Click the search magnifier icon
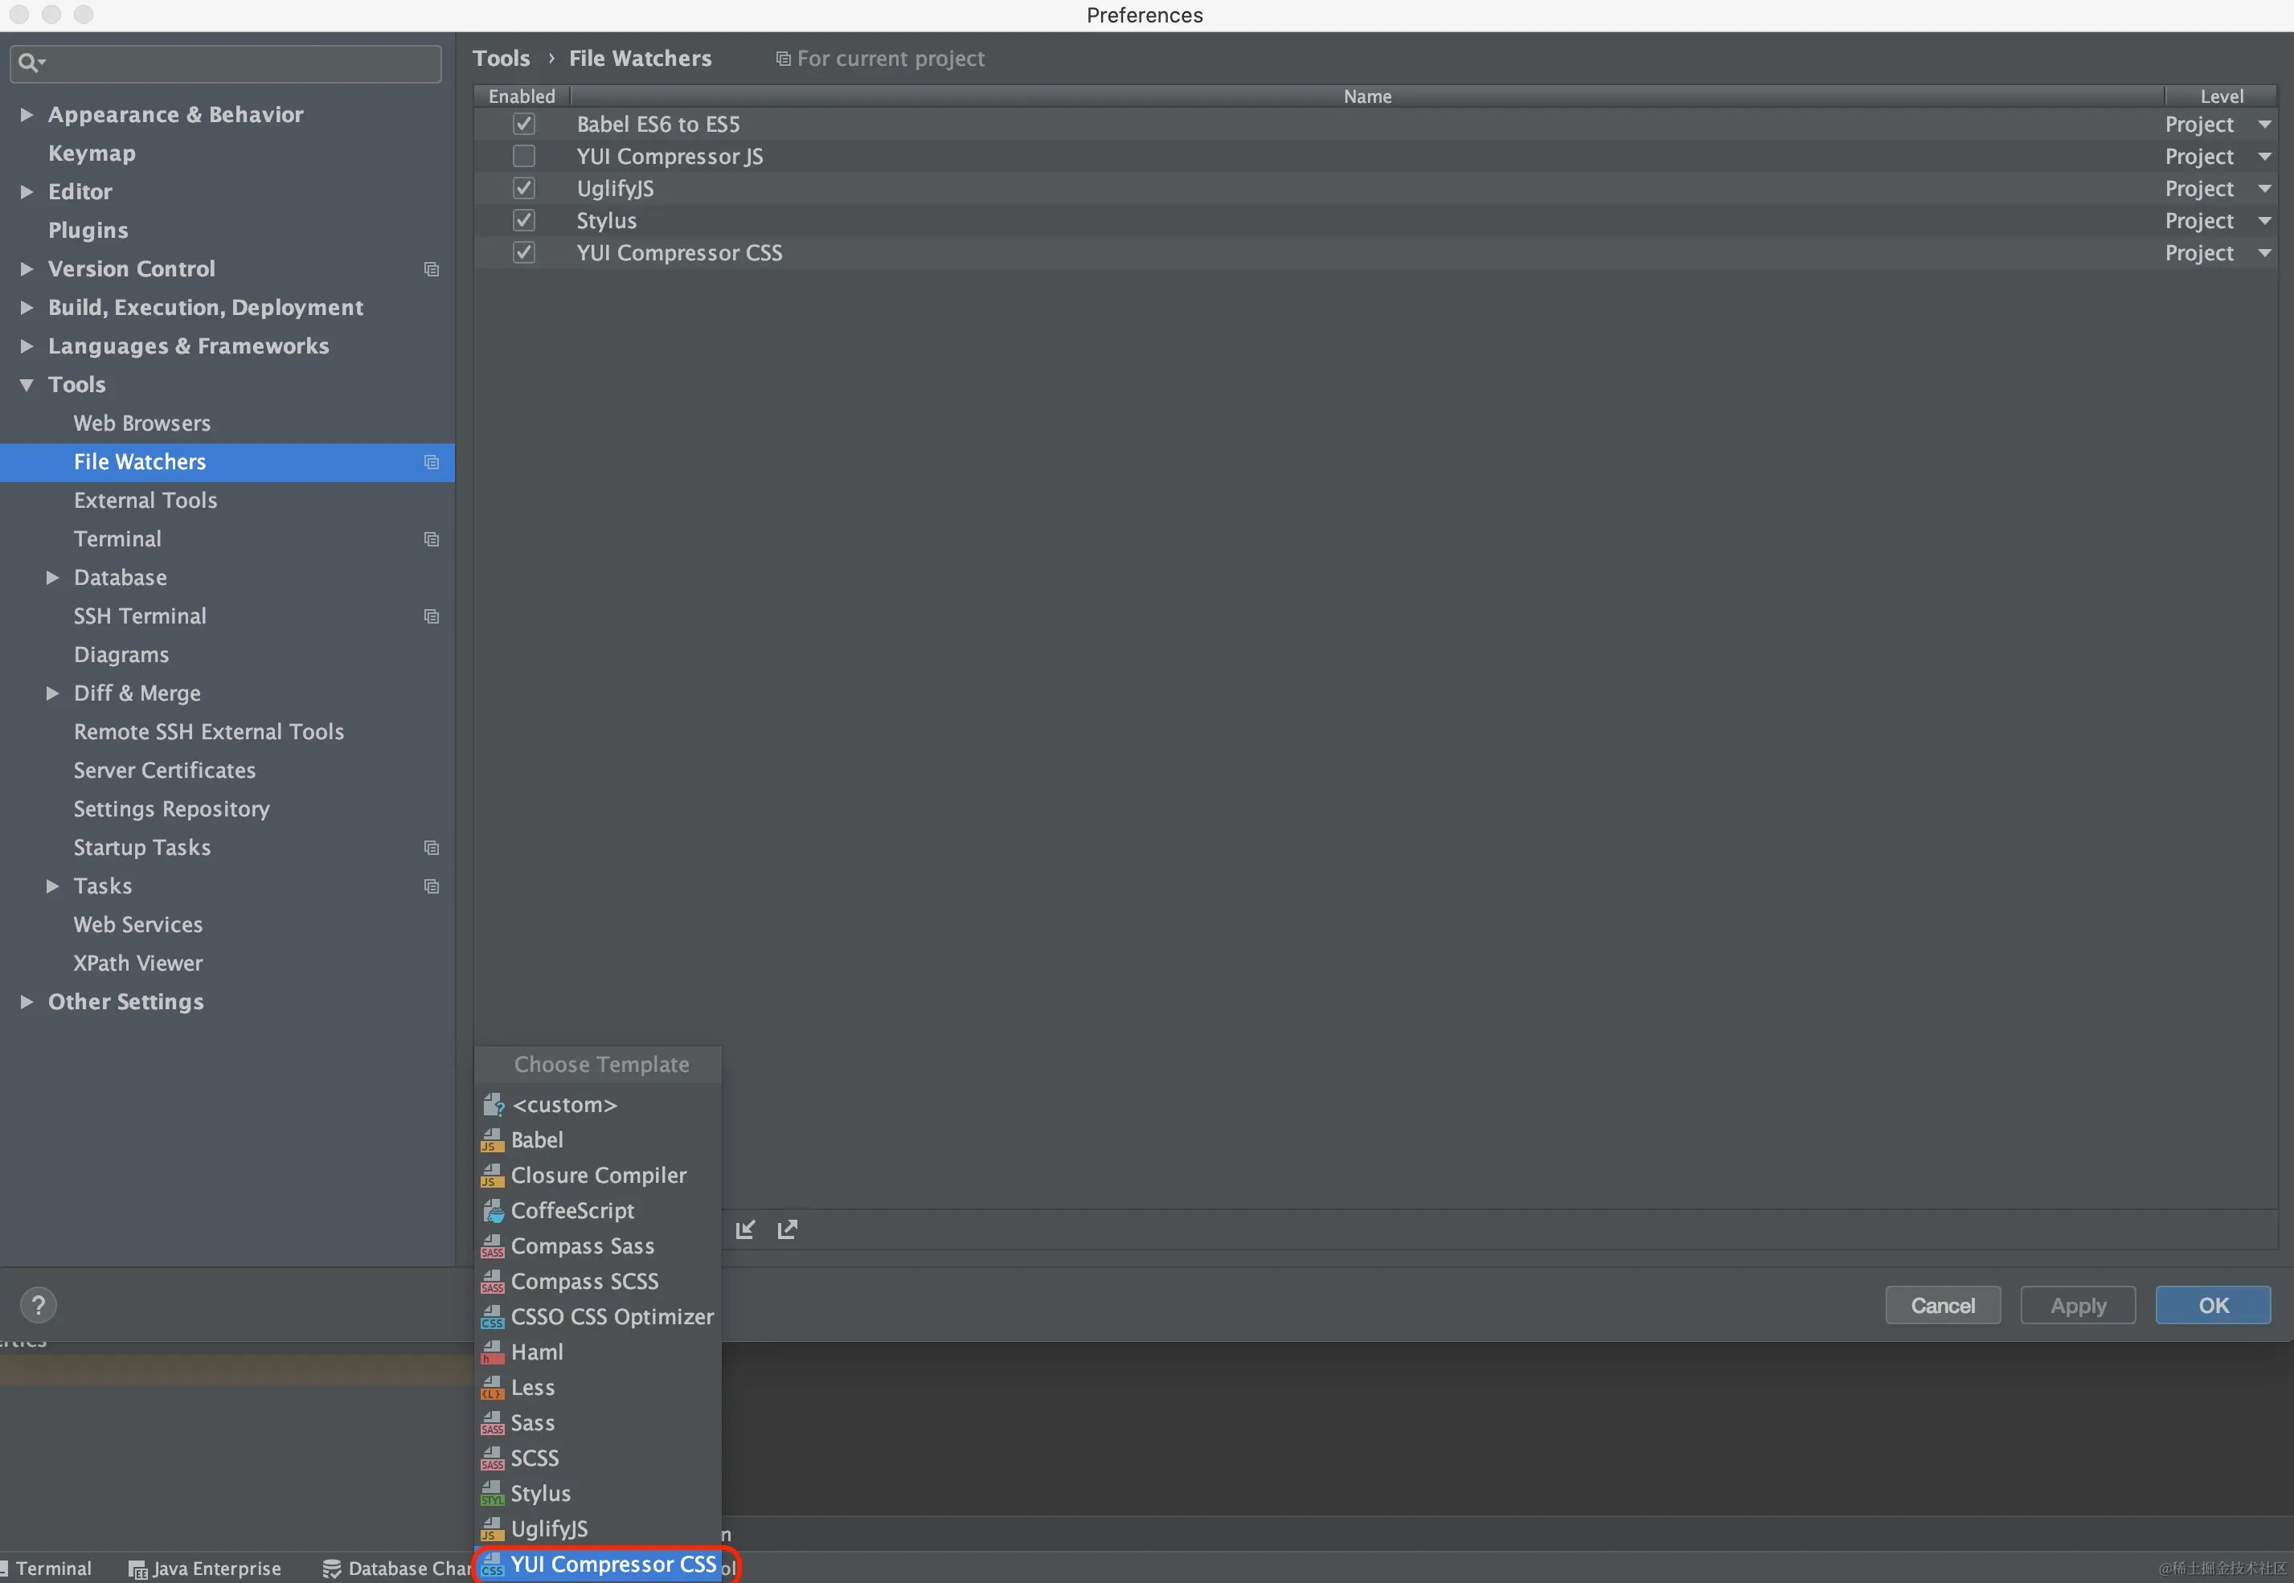2294x1583 pixels. (x=28, y=63)
